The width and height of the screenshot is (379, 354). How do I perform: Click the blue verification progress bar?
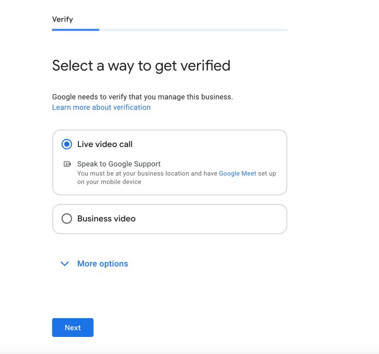[76, 30]
